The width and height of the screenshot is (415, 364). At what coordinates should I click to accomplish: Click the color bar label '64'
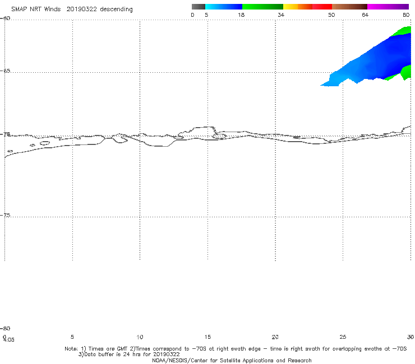click(x=365, y=15)
